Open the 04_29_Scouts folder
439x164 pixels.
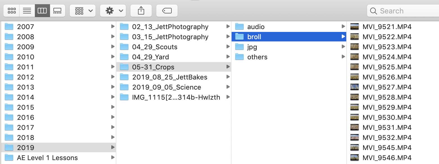click(155, 47)
